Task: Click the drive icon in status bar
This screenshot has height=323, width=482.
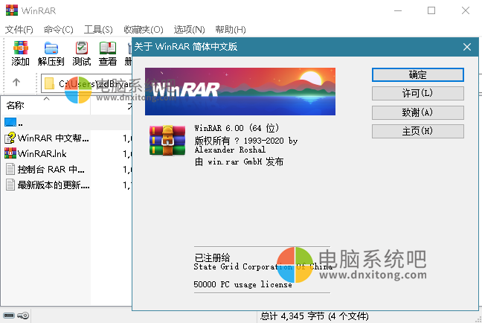Action: [x=9, y=316]
